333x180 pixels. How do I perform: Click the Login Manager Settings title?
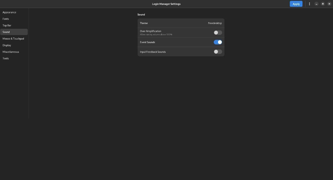166,4
